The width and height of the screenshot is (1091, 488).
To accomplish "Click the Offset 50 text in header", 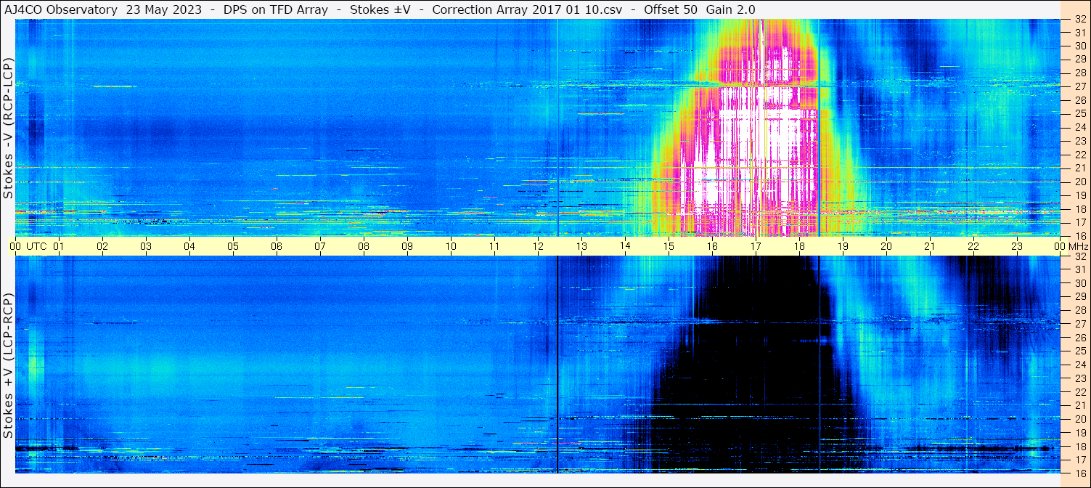I will tap(670, 9).
